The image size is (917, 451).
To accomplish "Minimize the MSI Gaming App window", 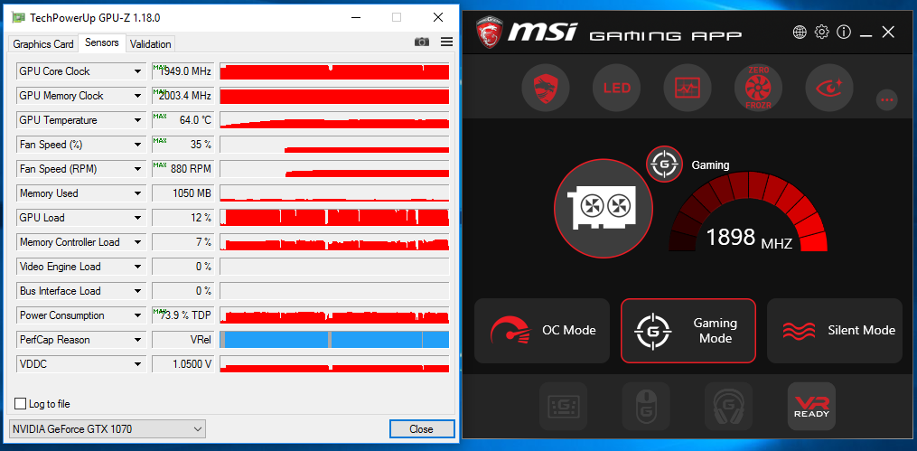I will 866,33.
